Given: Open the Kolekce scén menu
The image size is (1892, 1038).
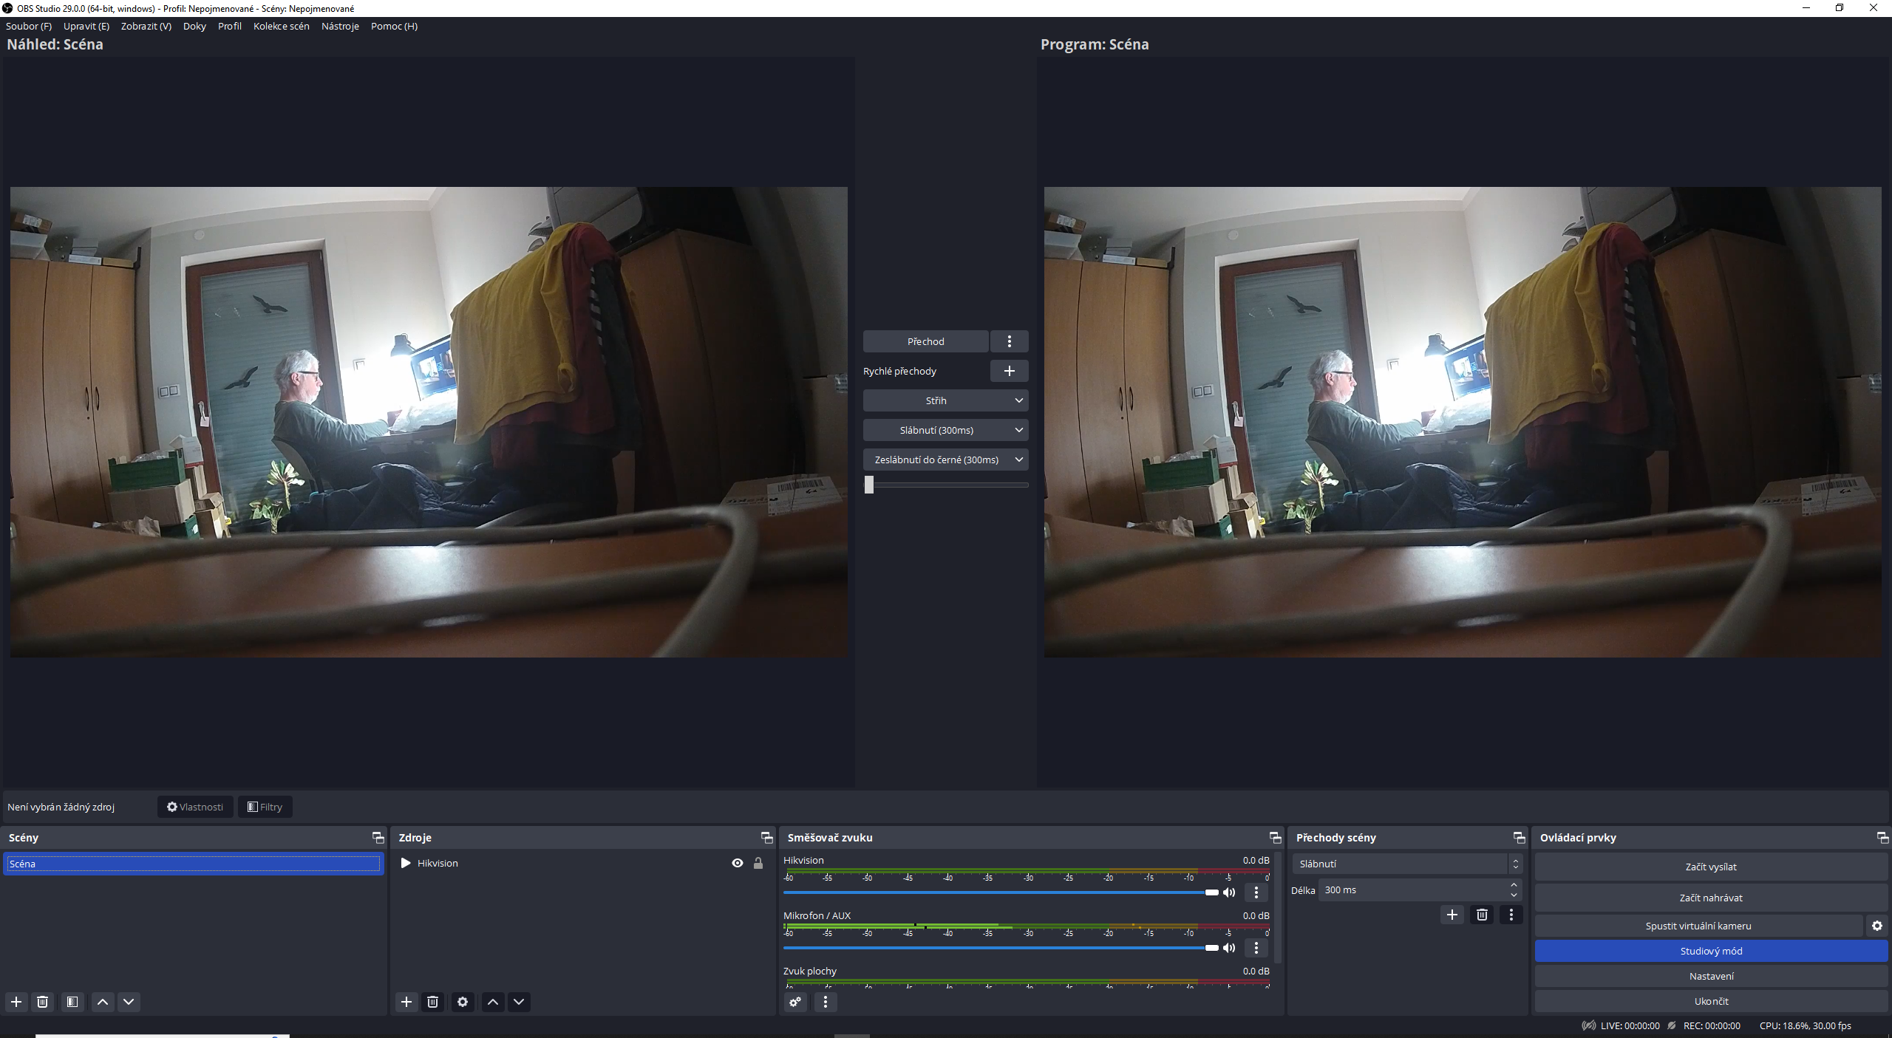Looking at the screenshot, I should point(281,26).
